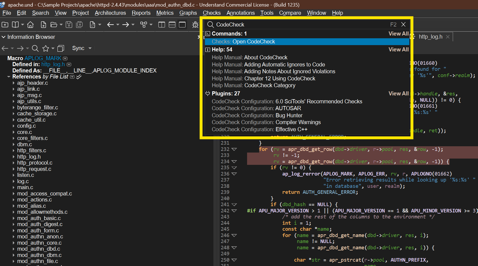Screen dimensions: 478x266
Task: Click the http_log.h Defined in link
Action: point(53,64)
